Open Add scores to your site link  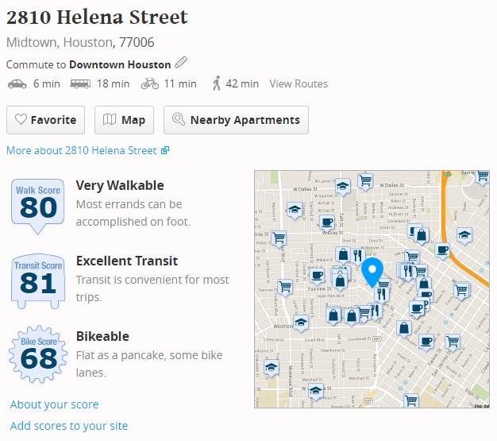pos(69,426)
